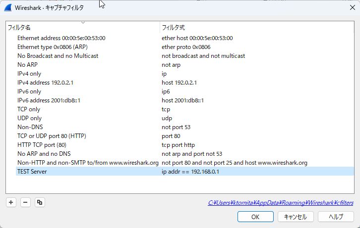
Task: Click expression host 192.0.2.1
Action: pyautogui.click(x=179, y=83)
